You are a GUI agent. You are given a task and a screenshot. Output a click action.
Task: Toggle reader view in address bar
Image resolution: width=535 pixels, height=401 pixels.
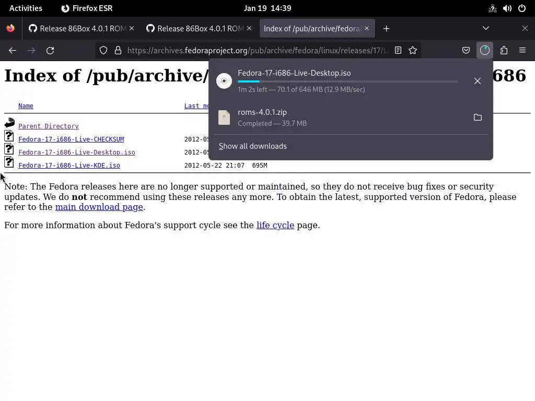[398, 51]
